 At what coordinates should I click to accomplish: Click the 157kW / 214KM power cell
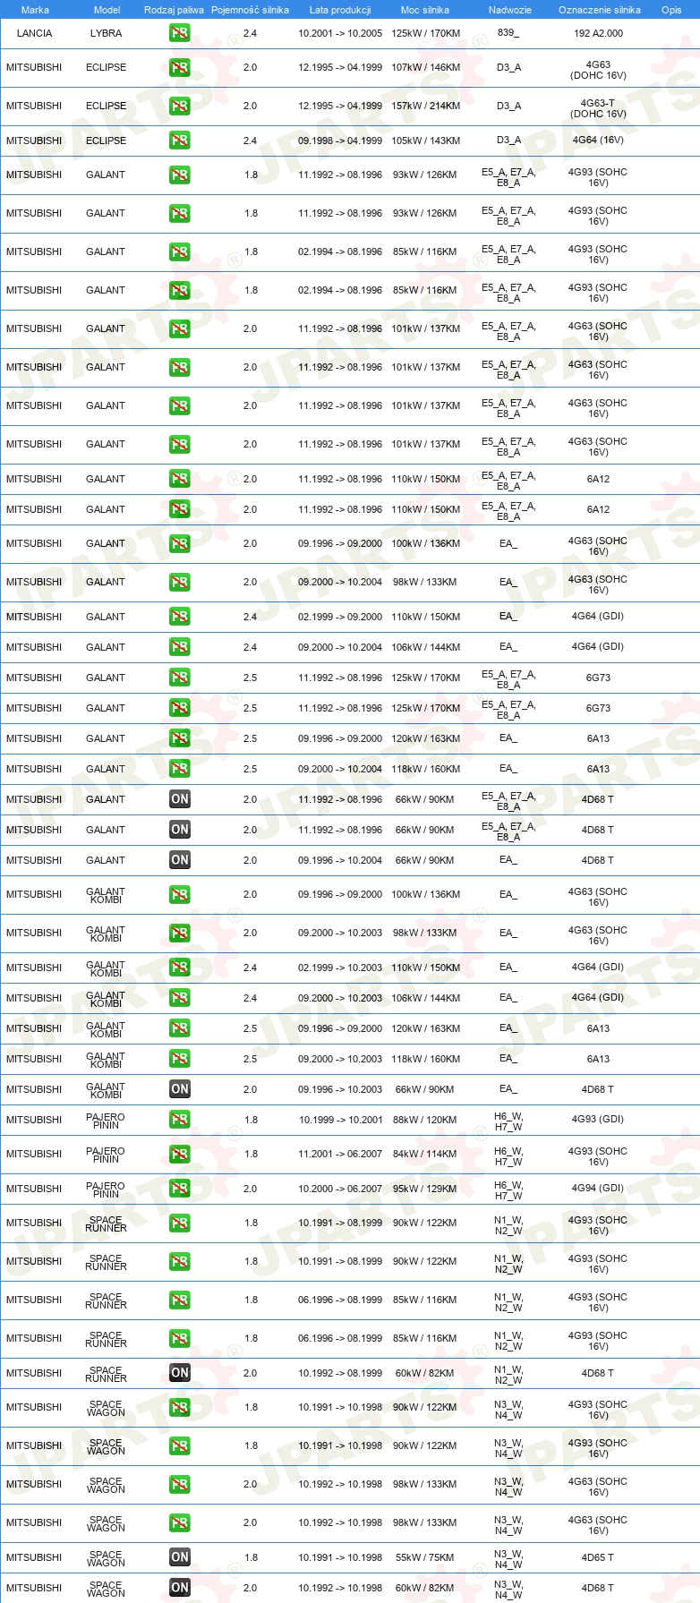426,107
